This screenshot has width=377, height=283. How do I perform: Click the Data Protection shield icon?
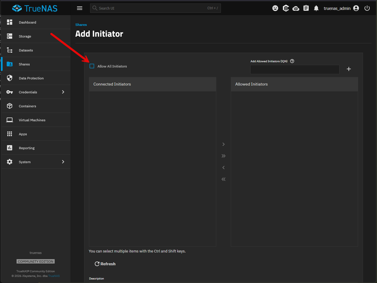coord(10,78)
